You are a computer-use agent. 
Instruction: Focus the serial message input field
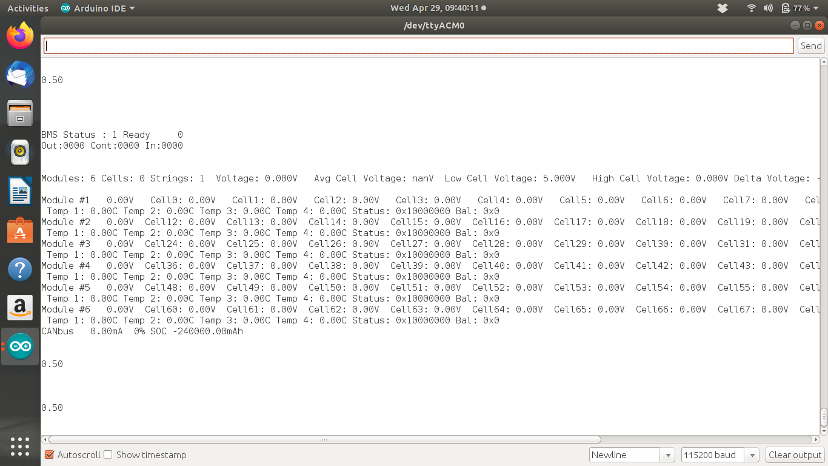coord(418,46)
